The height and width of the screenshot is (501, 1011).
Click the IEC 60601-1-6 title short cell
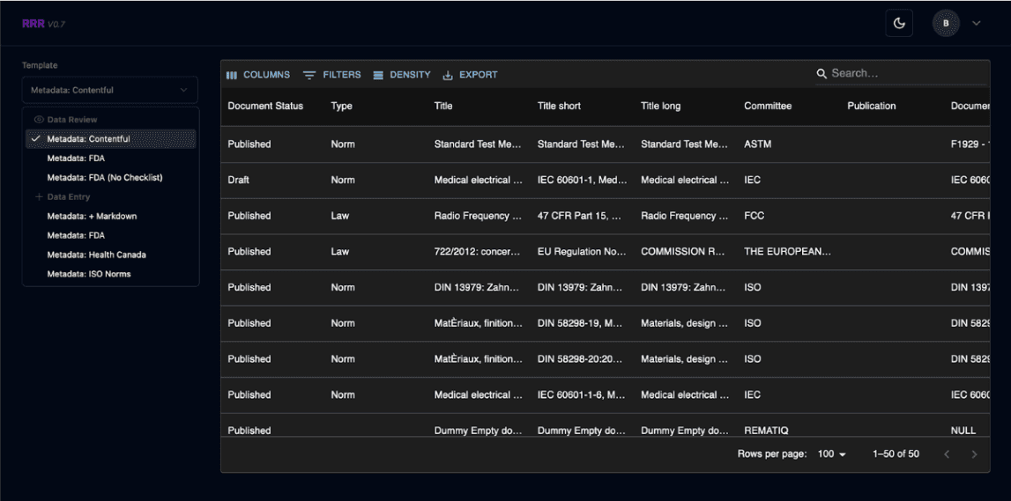click(583, 394)
